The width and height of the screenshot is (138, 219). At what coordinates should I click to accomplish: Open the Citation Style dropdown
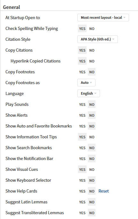pyautogui.click(x=97, y=39)
